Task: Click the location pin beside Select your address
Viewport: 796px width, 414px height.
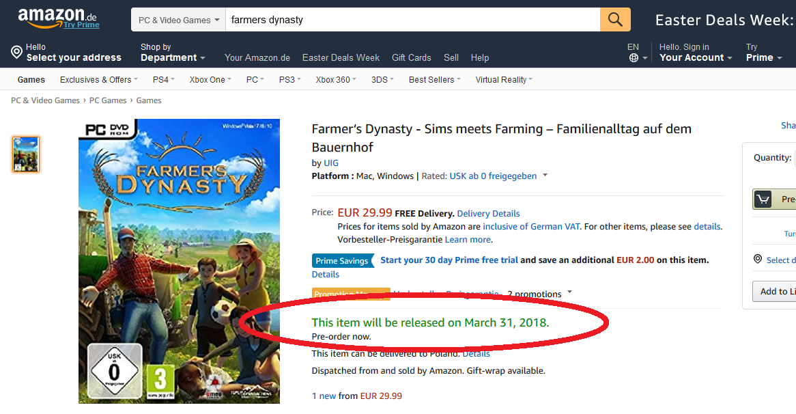Action: 17,52
